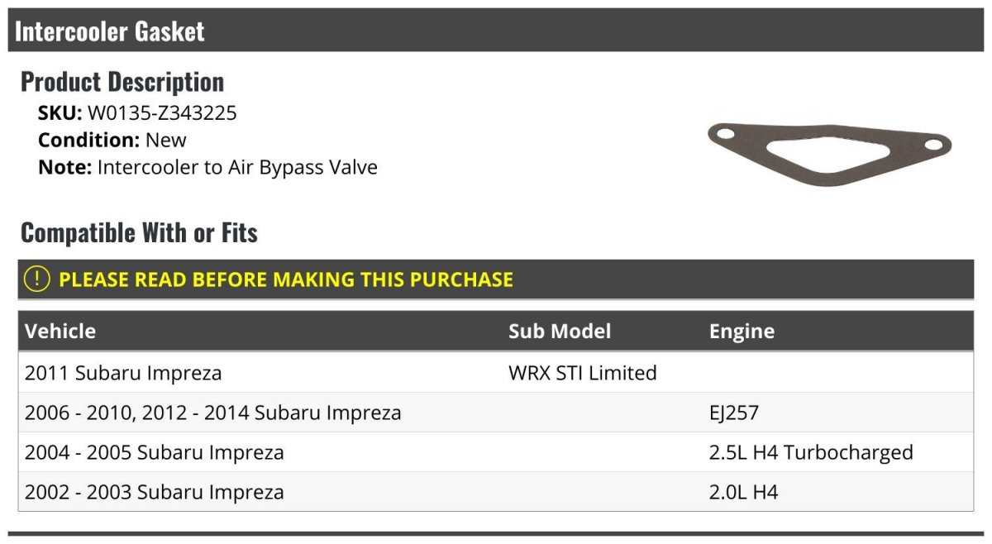The image size is (992, 544).
Task: Click the Product Description heading
Action: pos(122,82)
